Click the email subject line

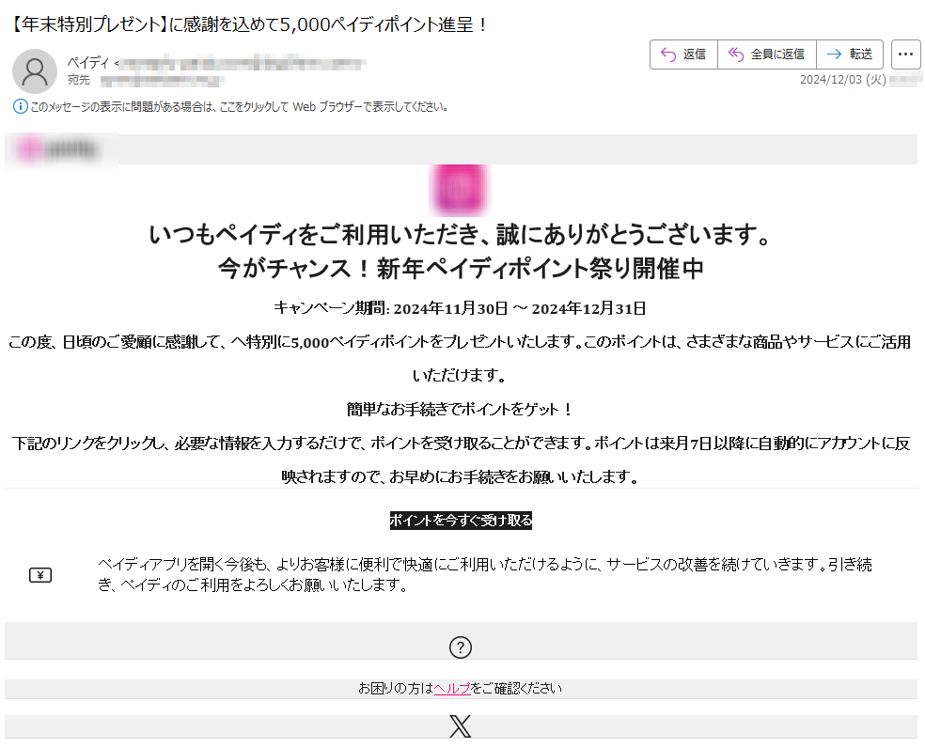click(249, 24)
